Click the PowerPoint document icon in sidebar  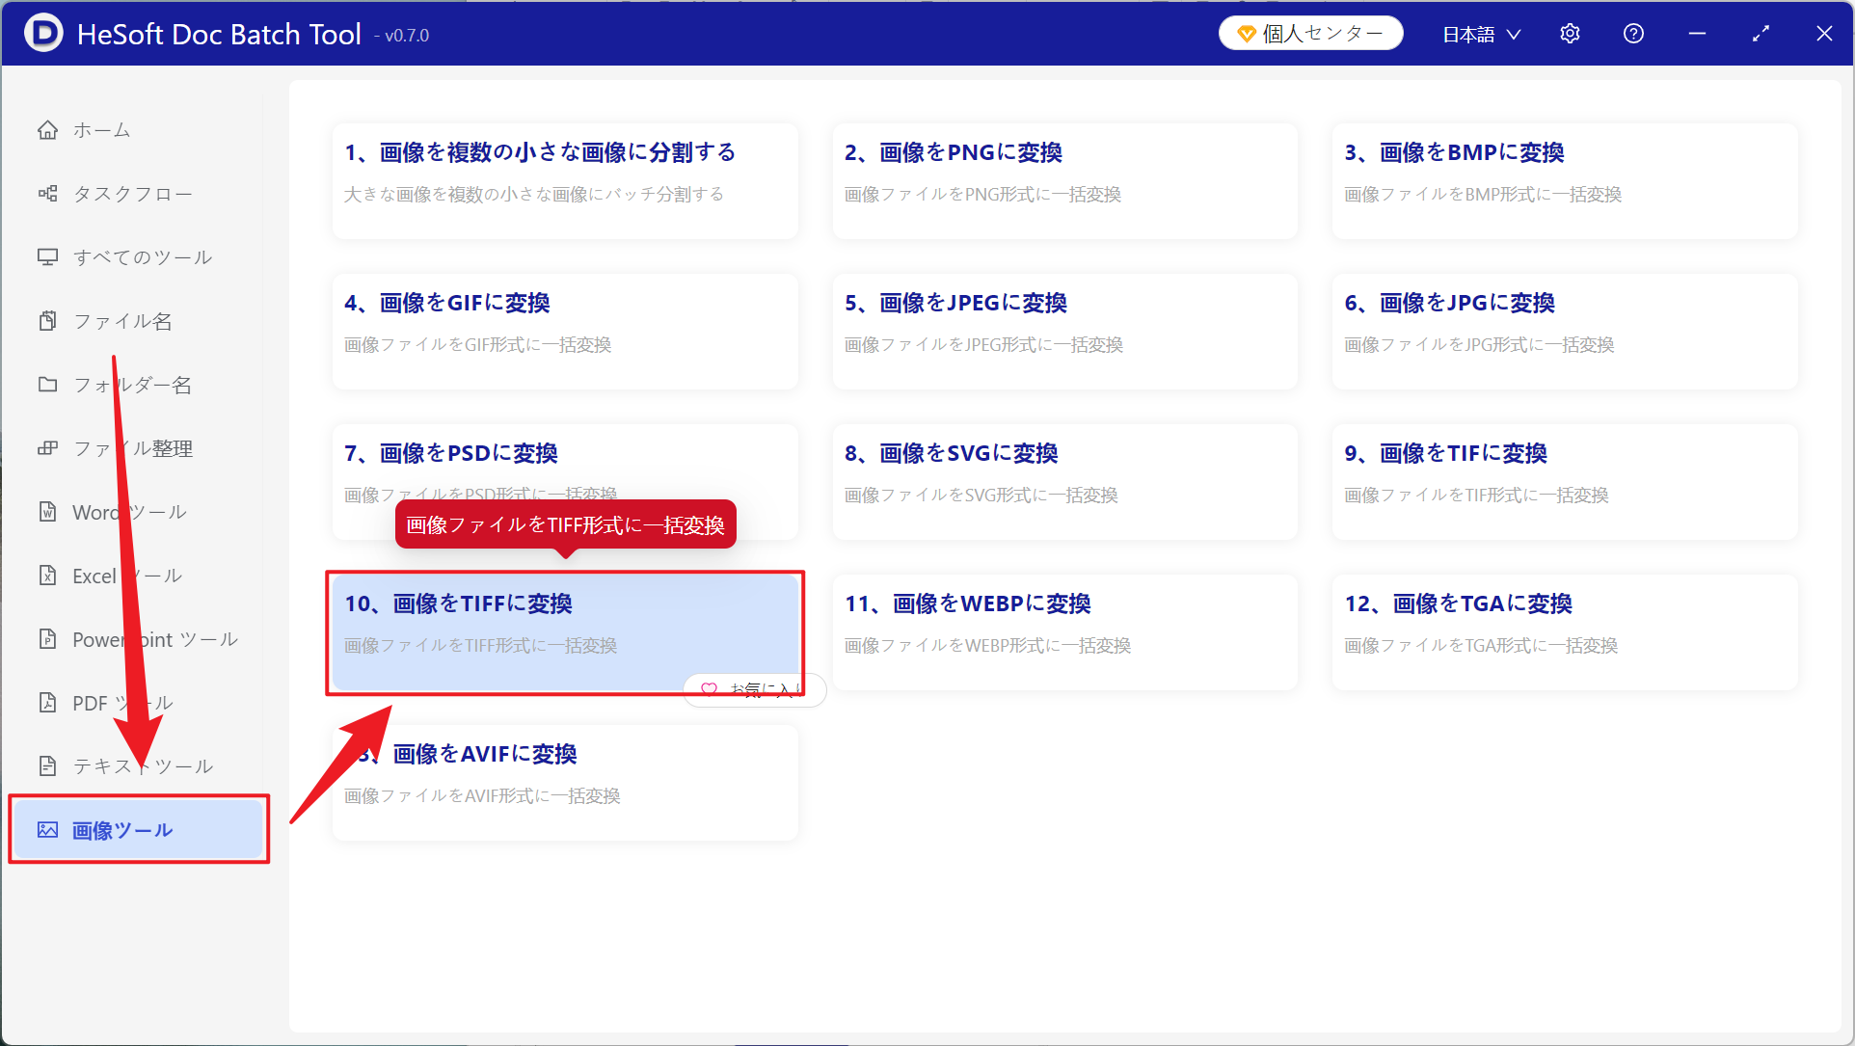(47, 639)
